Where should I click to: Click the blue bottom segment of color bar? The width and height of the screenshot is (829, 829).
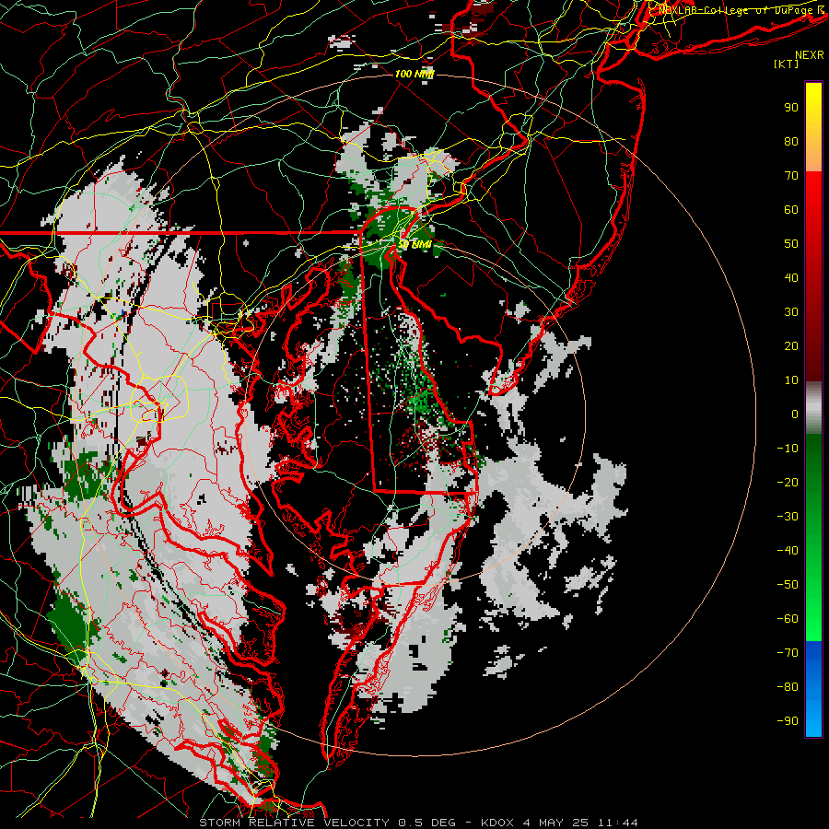click(x=813, y=689)
